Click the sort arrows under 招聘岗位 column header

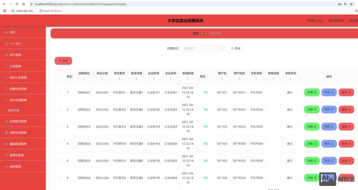84,79
